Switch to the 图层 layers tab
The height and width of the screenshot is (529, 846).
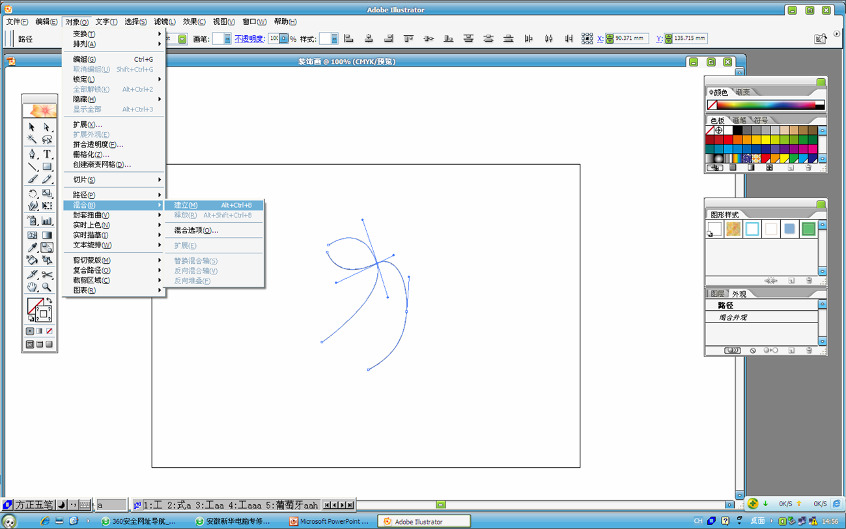pos(717,294)
